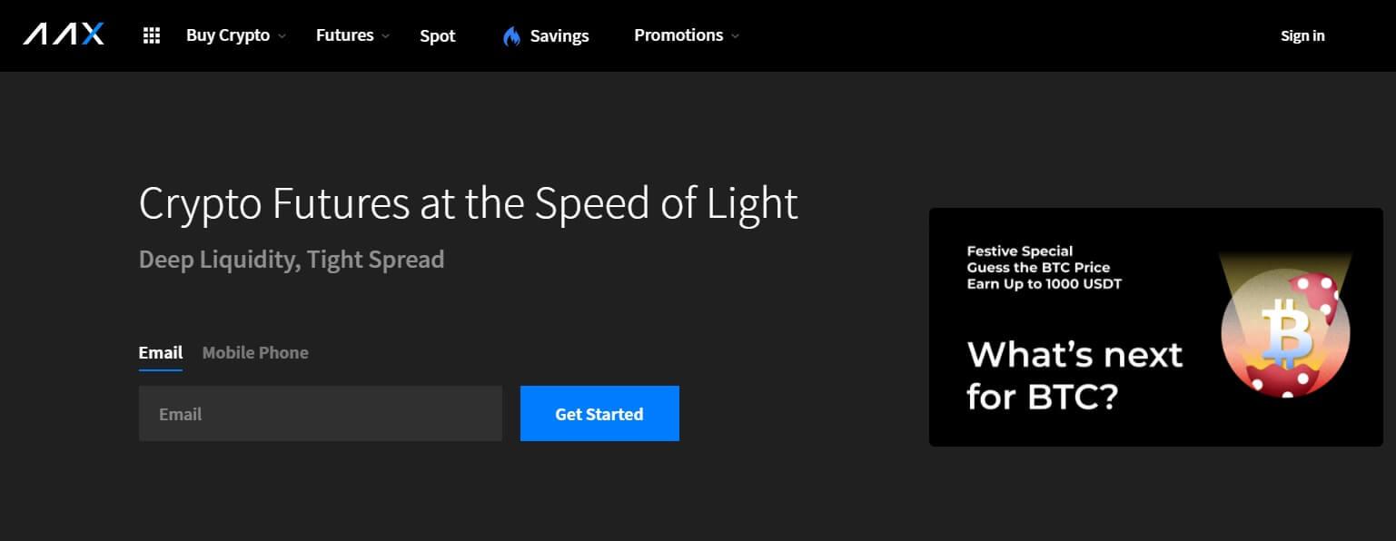Click the Bitcoin egg graphic in banner

click(1285, 333)
